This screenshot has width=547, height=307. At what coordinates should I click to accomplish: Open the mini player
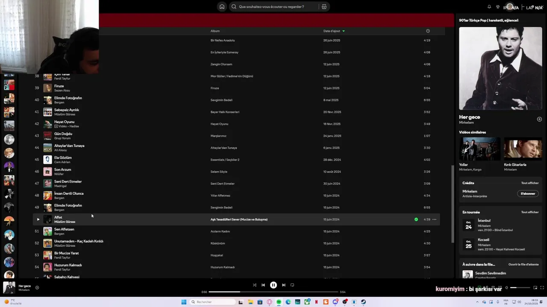535,288
